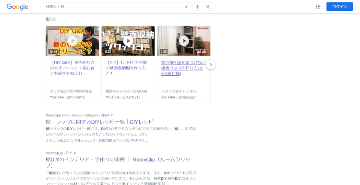Submit search with magnifier icon
The width and height of the screenshot is (360, 185).
[208, 7]
